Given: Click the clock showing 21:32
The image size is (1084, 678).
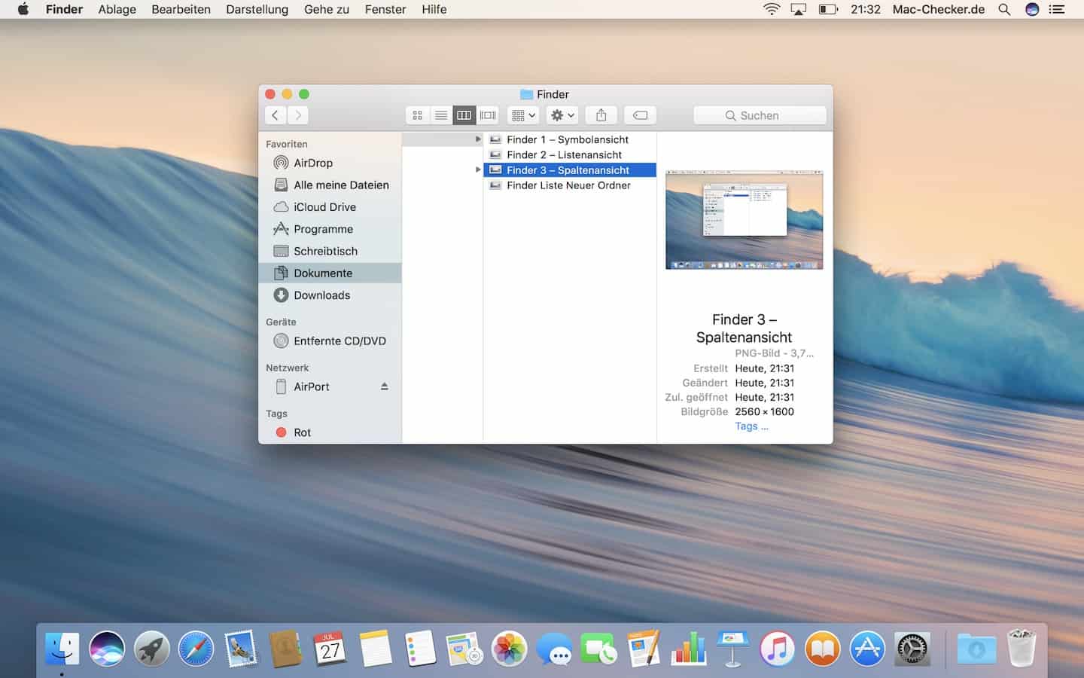Looking at the screenshot, I should tap(866, 9).
